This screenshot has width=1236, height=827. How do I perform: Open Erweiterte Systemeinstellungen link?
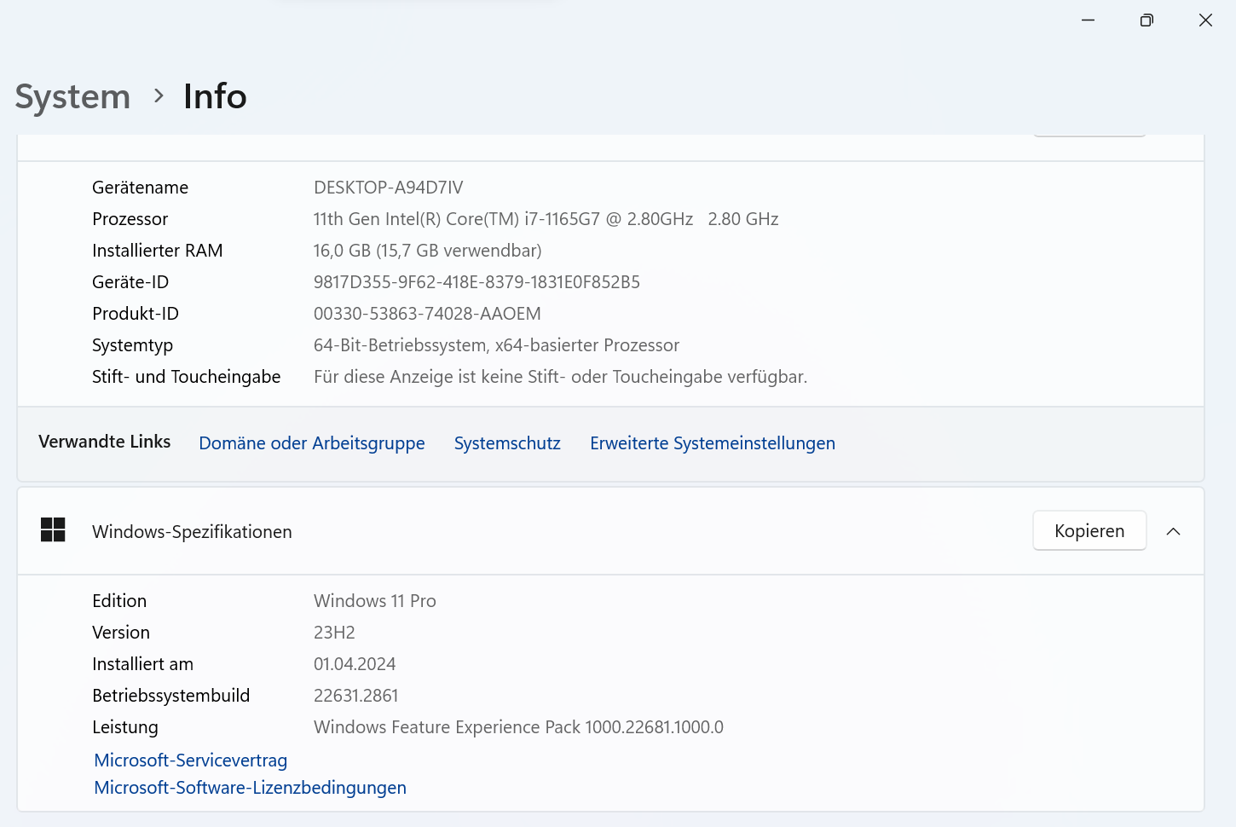[x=713, y=443]
